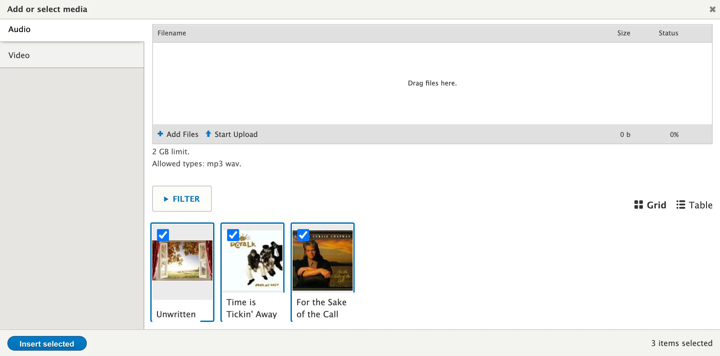
Task: Deselect the For the Sake of the Call checkbox
Action: click(x=303, y=235)
